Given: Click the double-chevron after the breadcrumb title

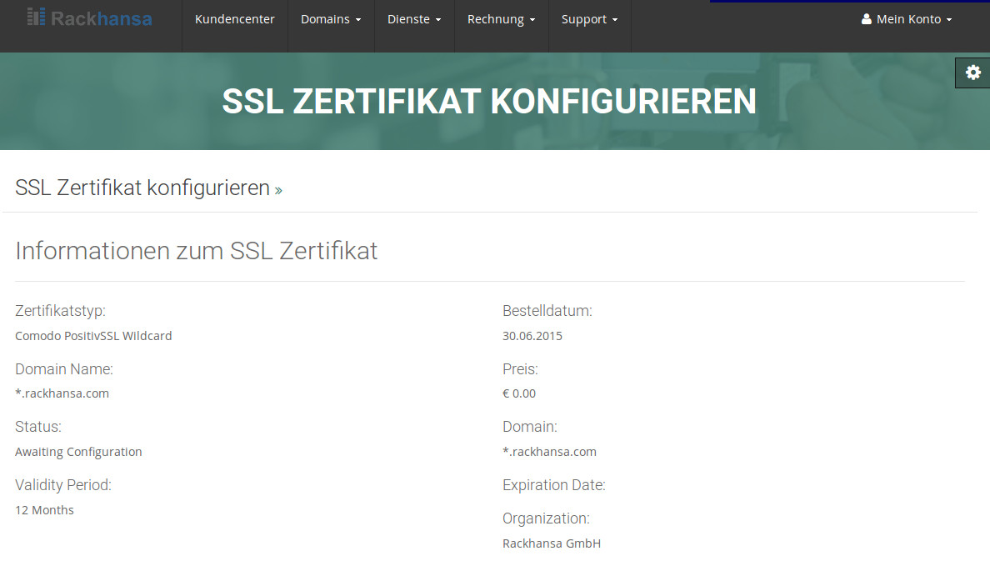Looking at the screenshot, I should tap(278, 190).
